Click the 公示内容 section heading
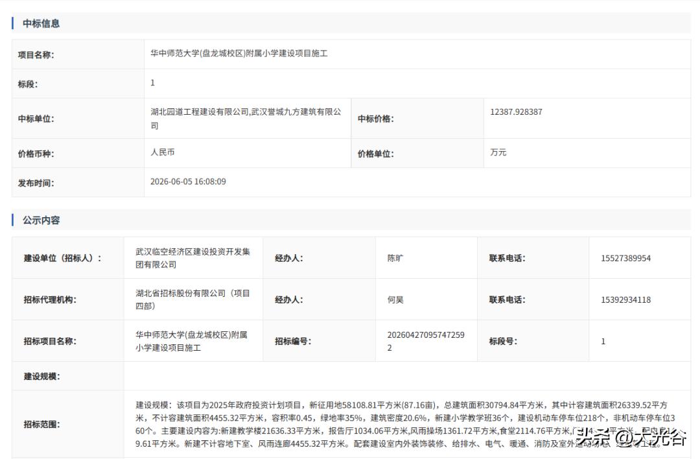700x459 pixels. [x=41, y=220]
